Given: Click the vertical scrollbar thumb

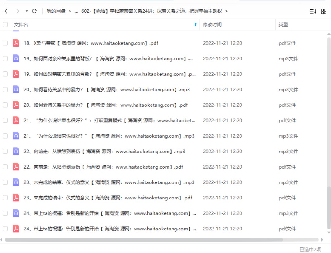Looking at the screenshot, I should tap(329, 208).
